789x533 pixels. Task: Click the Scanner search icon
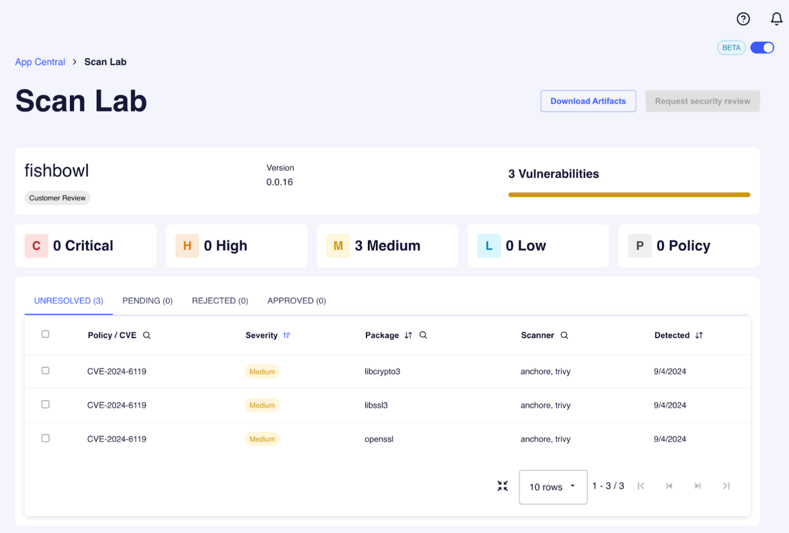click(x=564, y=335)
